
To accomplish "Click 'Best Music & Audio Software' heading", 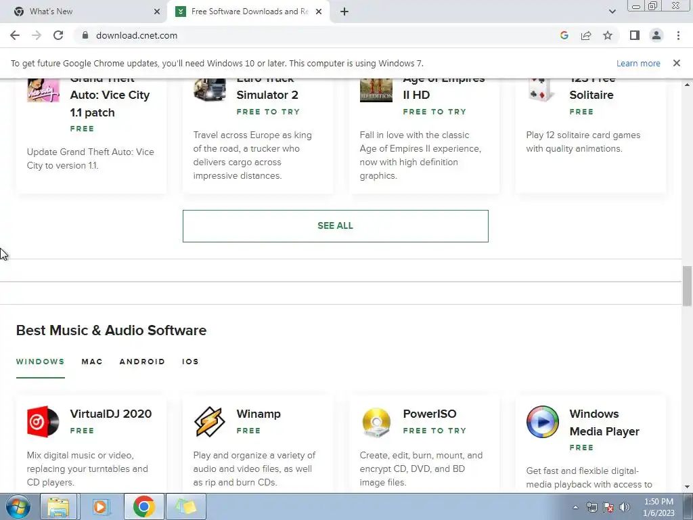I will [x=112, y=330].
